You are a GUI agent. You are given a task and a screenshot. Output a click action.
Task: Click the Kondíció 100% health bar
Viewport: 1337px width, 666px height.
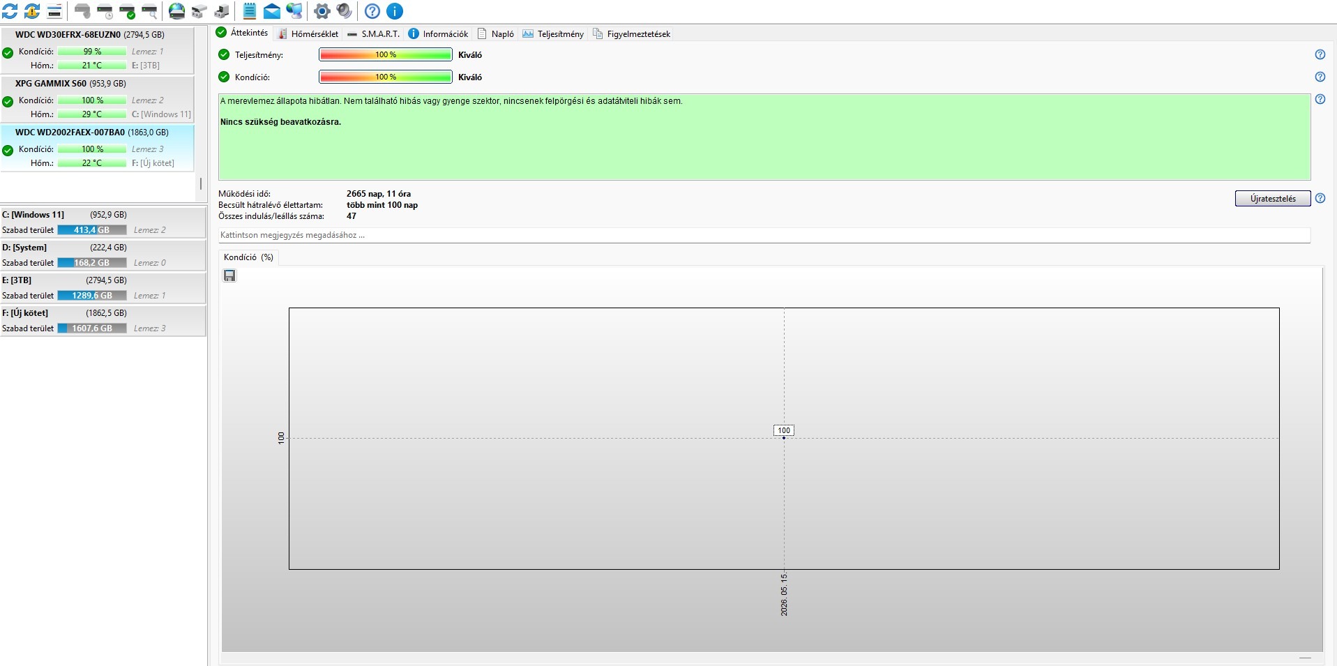coord(385,77)
